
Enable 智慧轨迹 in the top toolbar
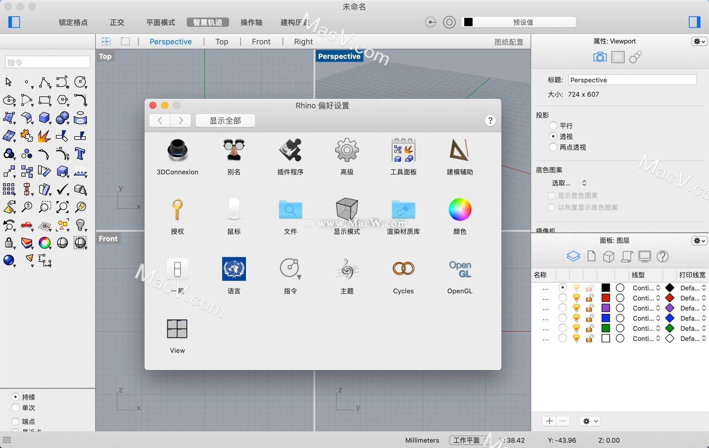click(x=208, y=22)
